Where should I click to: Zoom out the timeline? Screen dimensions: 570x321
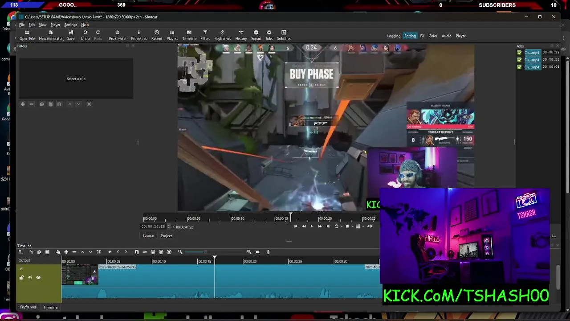pyautogui.click(x=180, y=252)
